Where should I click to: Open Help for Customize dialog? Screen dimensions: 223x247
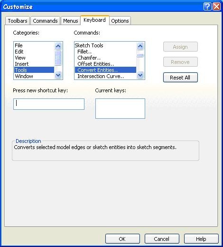pyautogui.click(x=201, y=239)
